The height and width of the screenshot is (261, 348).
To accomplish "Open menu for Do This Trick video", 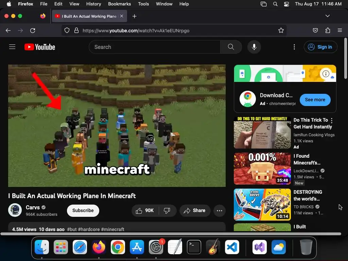I will 332,121.
